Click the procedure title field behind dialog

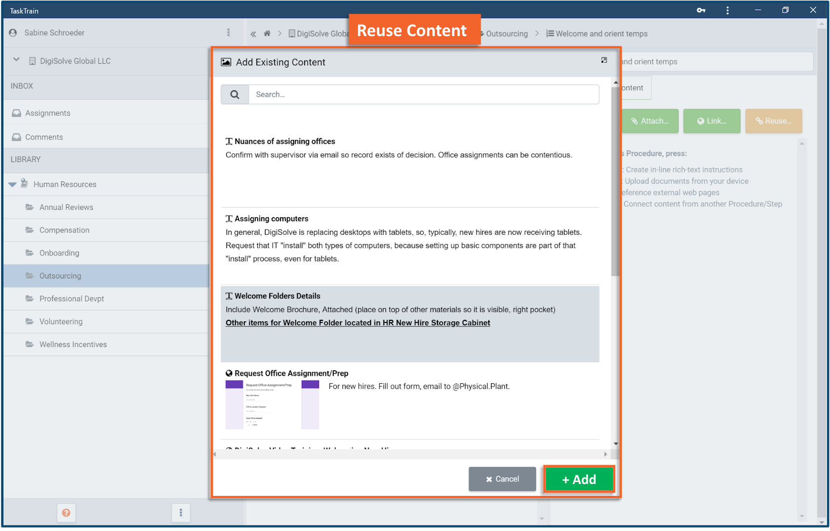(717, 62)
